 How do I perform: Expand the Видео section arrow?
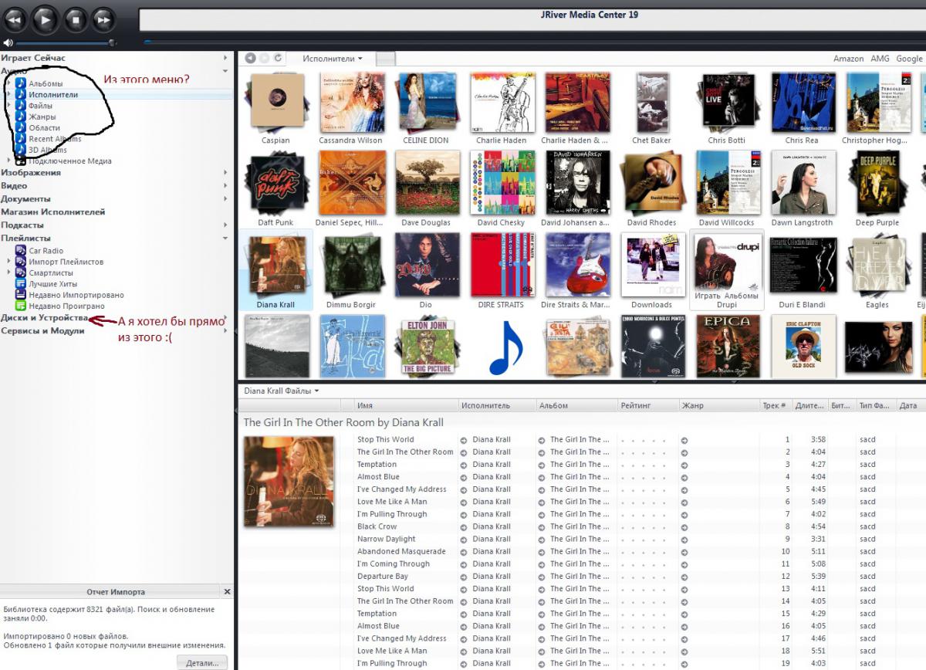[226, 186]
